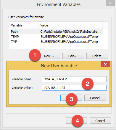This screenshot has height=130, width=116.
Task: Focus the Variable value input field
Action: 74,88
